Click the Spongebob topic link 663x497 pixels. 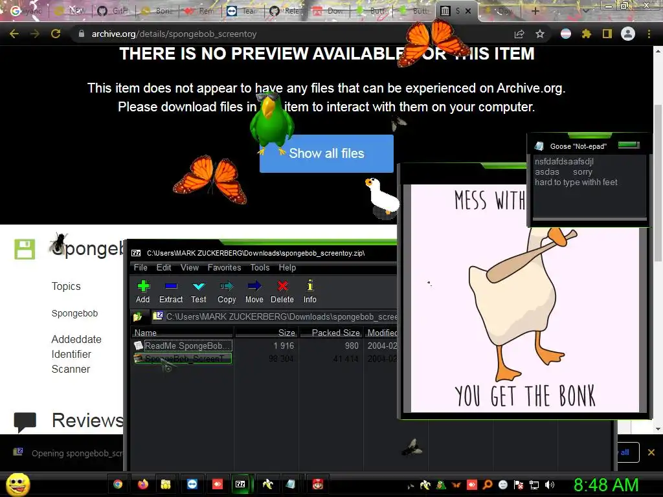click(x=74, y=313)
